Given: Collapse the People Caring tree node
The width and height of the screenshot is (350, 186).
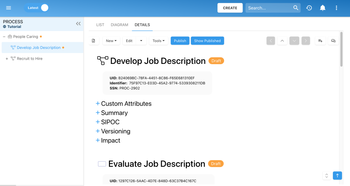Looking at the screenshot, I should (x=4, y=37).
